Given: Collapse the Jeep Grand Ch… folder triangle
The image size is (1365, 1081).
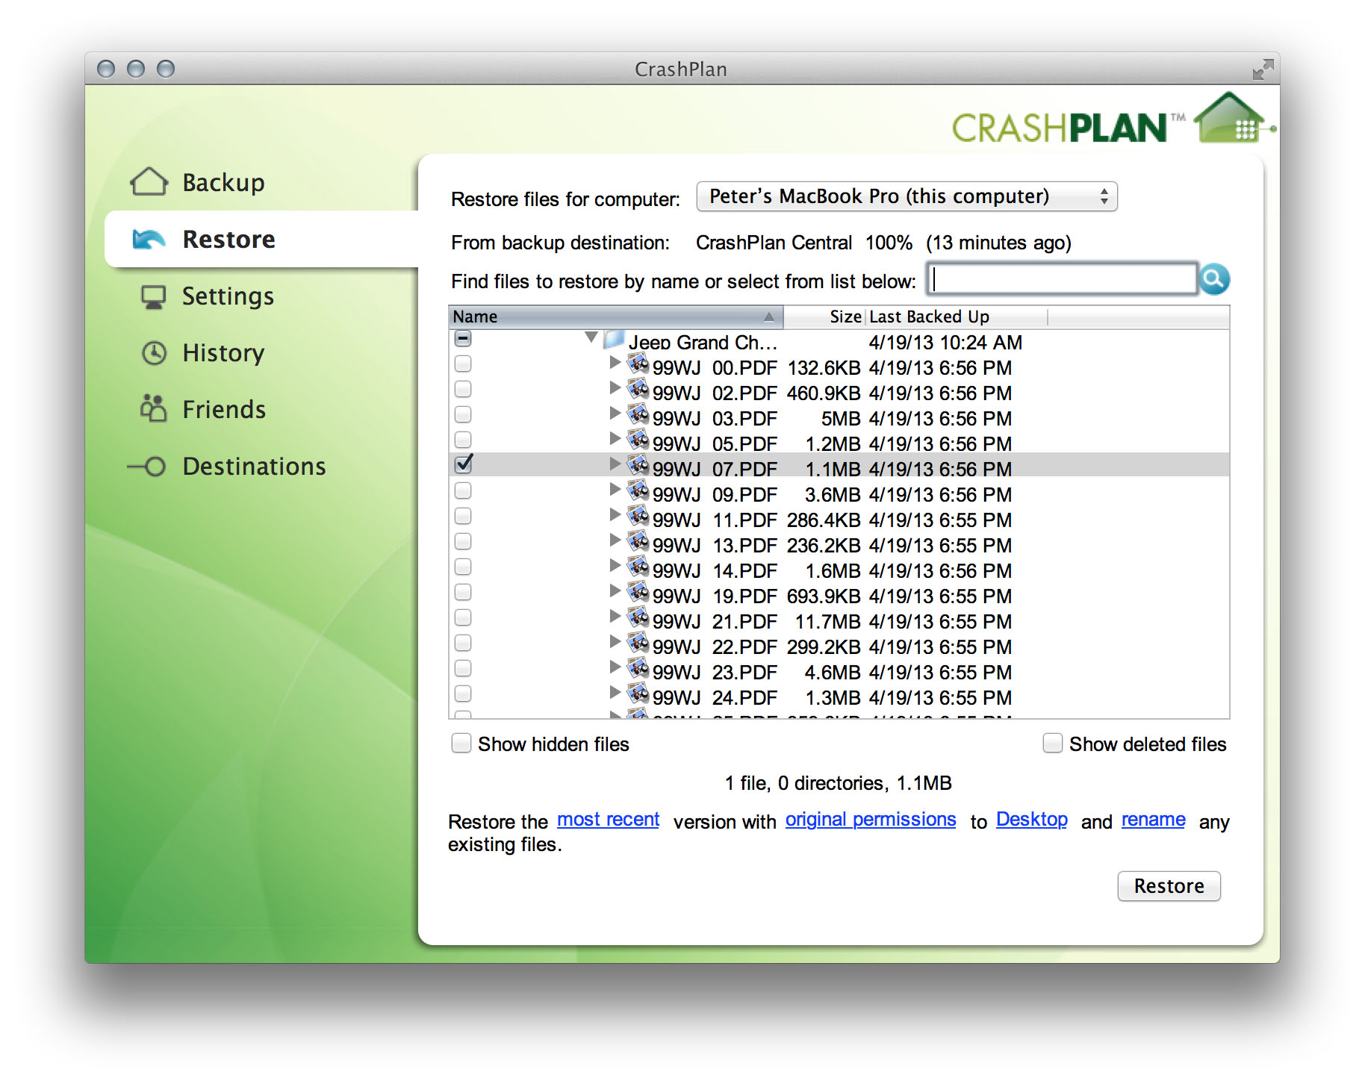Looking at the screenshot, I should click(591, 338).
